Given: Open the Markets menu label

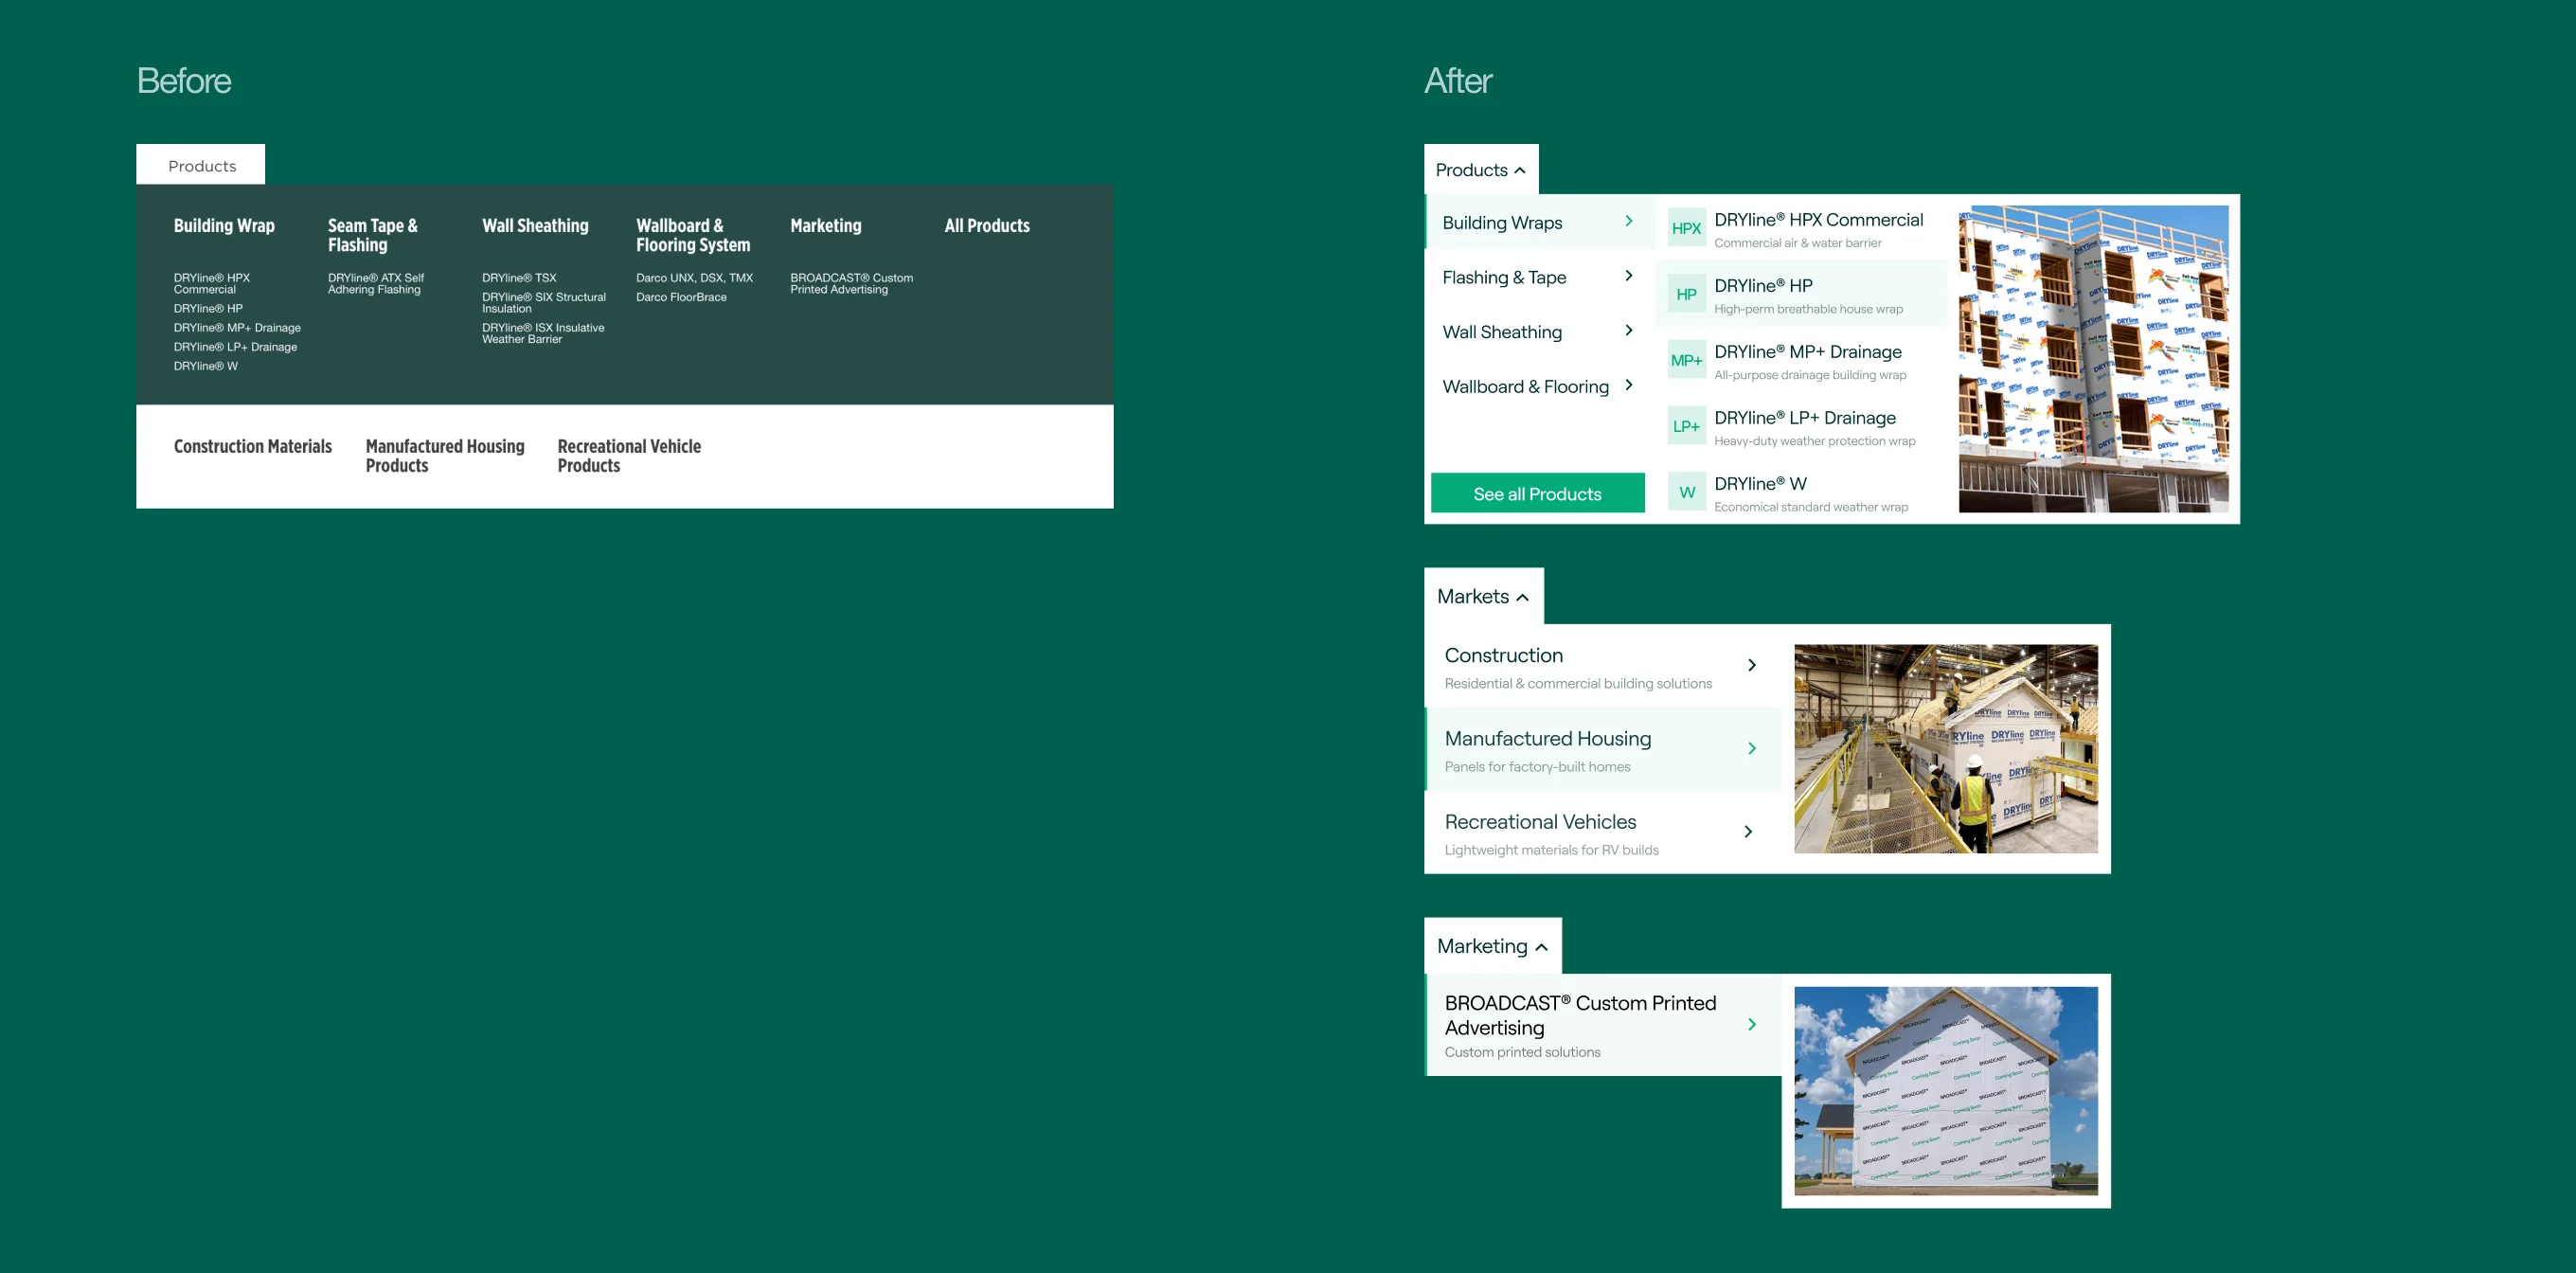Looking at the screenshot, I should point(1473,596).
